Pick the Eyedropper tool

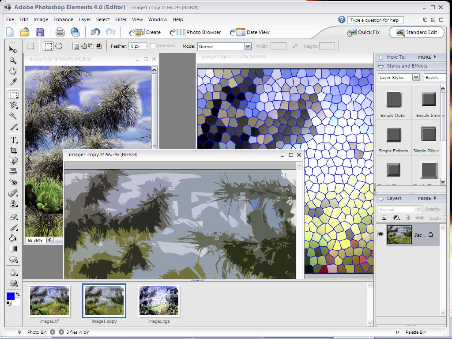13,82
